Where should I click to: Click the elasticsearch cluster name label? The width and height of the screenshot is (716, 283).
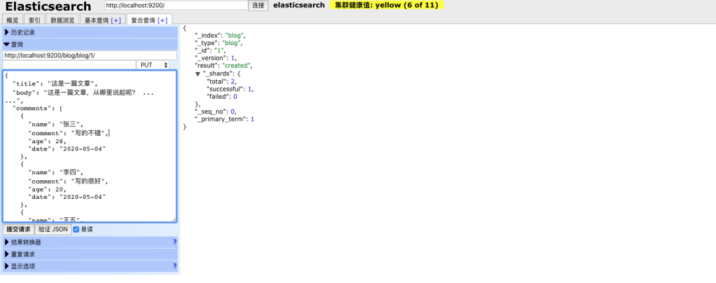299,5
